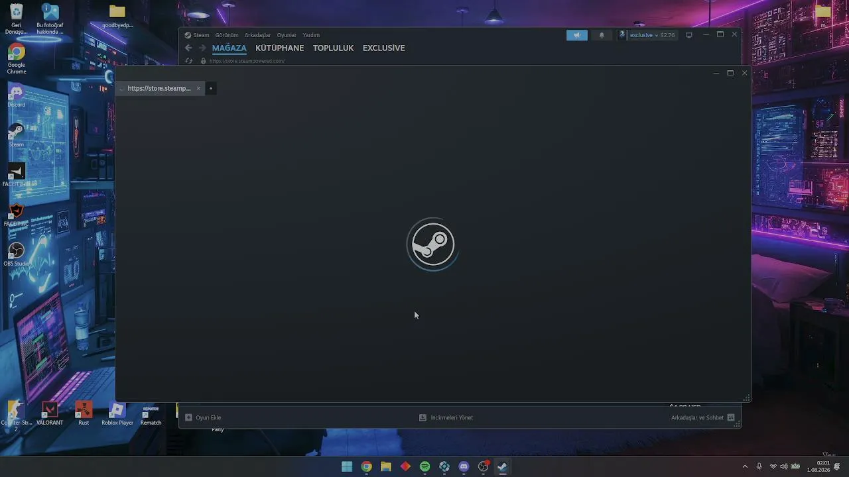Viewport: 849px width, 477px height.
Task: Select the Bu fotoğraf hakkında desktop icon
Action: point(50,19)
